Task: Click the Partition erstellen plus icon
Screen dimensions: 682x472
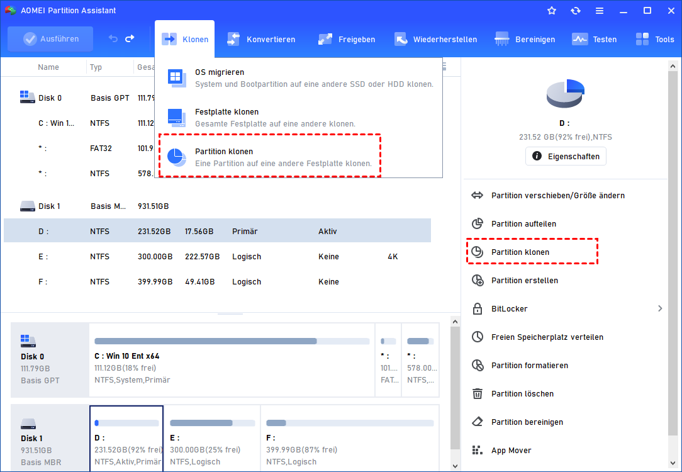Action: pyautogui.click(x=478, y=280)
